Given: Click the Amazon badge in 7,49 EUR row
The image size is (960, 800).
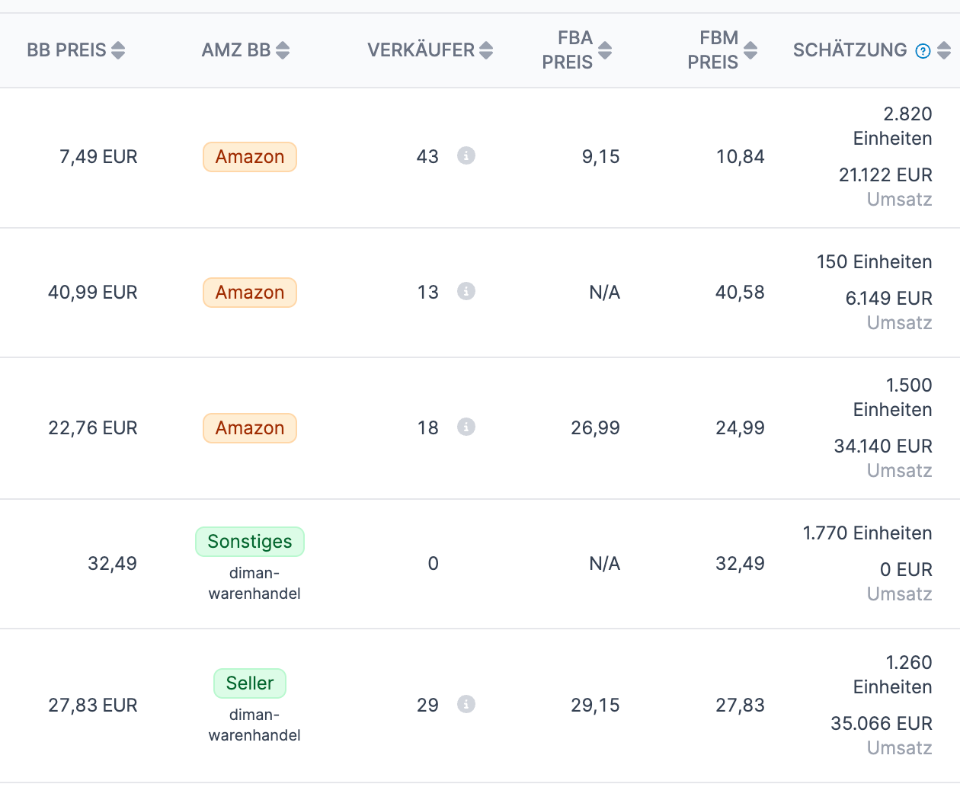Looking at the screenshot, I should click(249, 157).
